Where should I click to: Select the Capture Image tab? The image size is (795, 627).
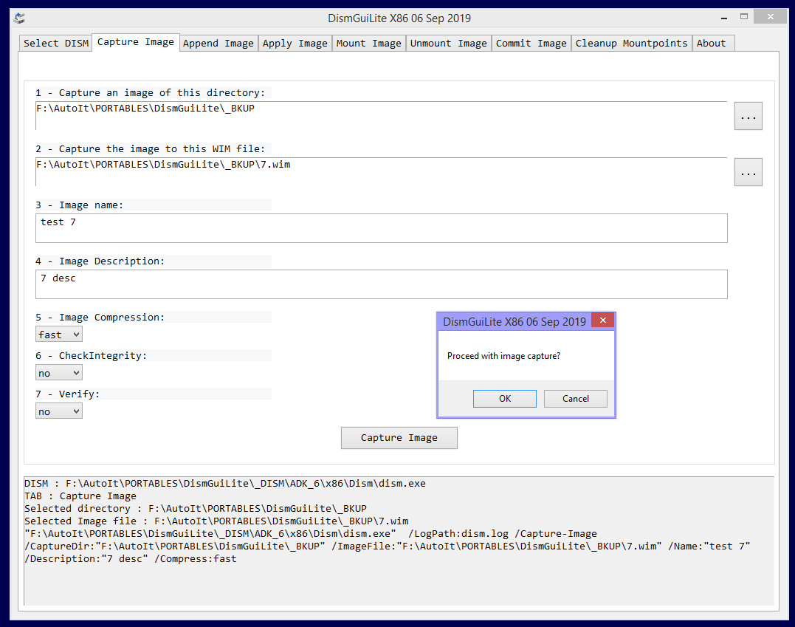(135, 42)
